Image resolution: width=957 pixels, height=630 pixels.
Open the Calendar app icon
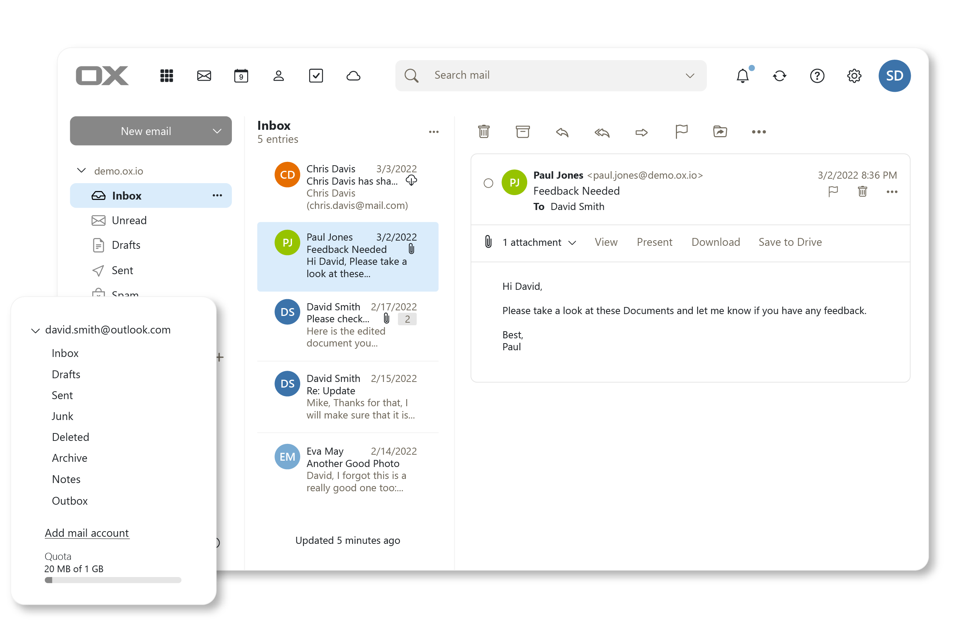pos(241,76)
